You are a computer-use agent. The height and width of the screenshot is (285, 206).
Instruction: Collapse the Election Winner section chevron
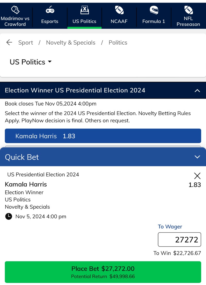click(x=197, y=91)
